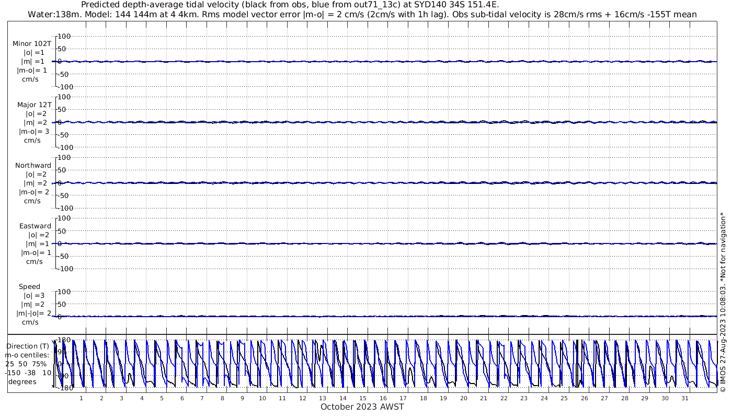Select the '-150 -38 10' centile values
The height and width of the screenshot is (418, 732).
coord(29,373)
